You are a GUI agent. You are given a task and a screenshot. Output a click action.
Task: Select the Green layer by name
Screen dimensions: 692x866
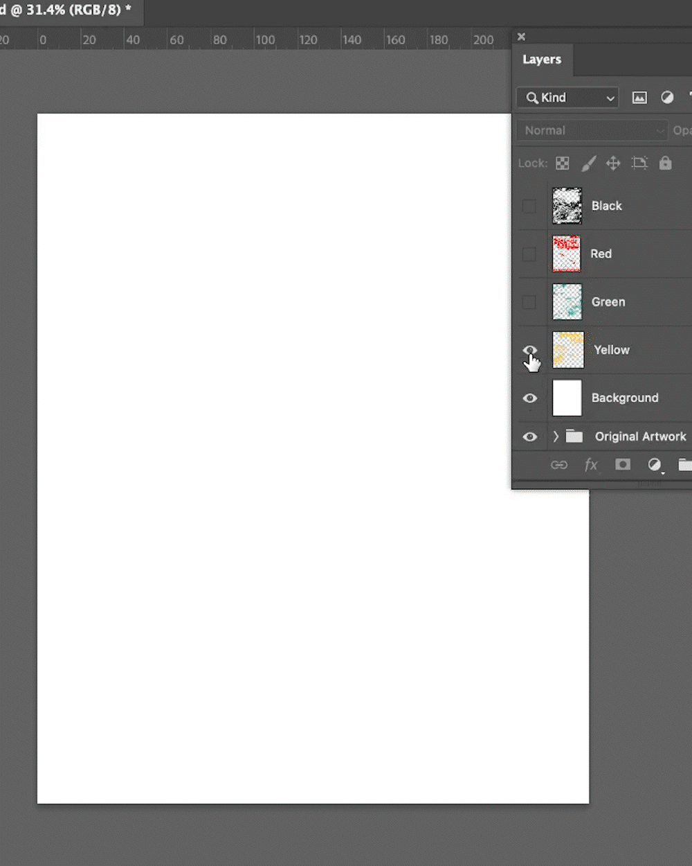point(608,302)
